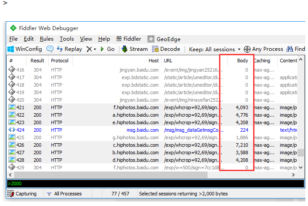The image size is (308, 206).
Task: Sort by the URL column header
Action: 194,61
